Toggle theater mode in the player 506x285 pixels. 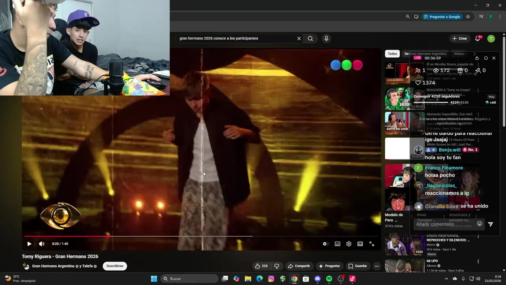pos(360,244)
